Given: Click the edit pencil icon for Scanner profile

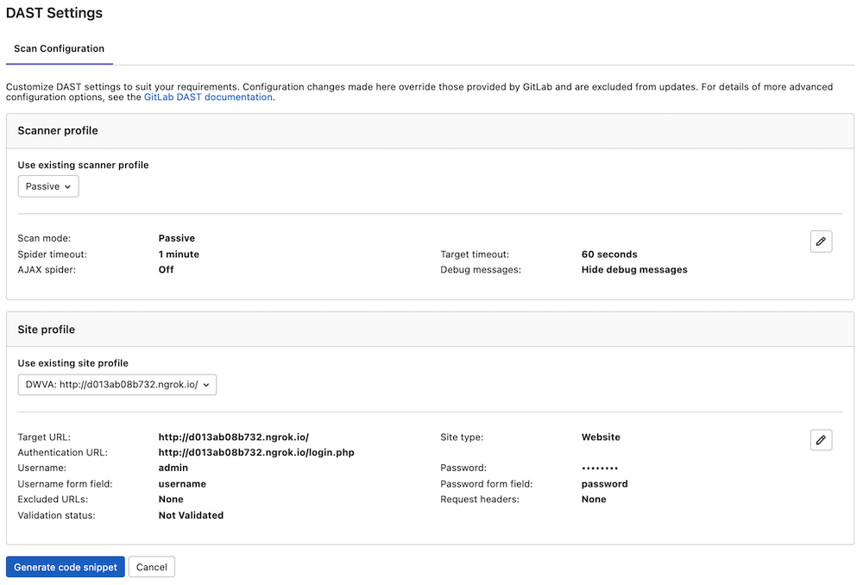Looking at the screenshot, I should tap(821, 241).
